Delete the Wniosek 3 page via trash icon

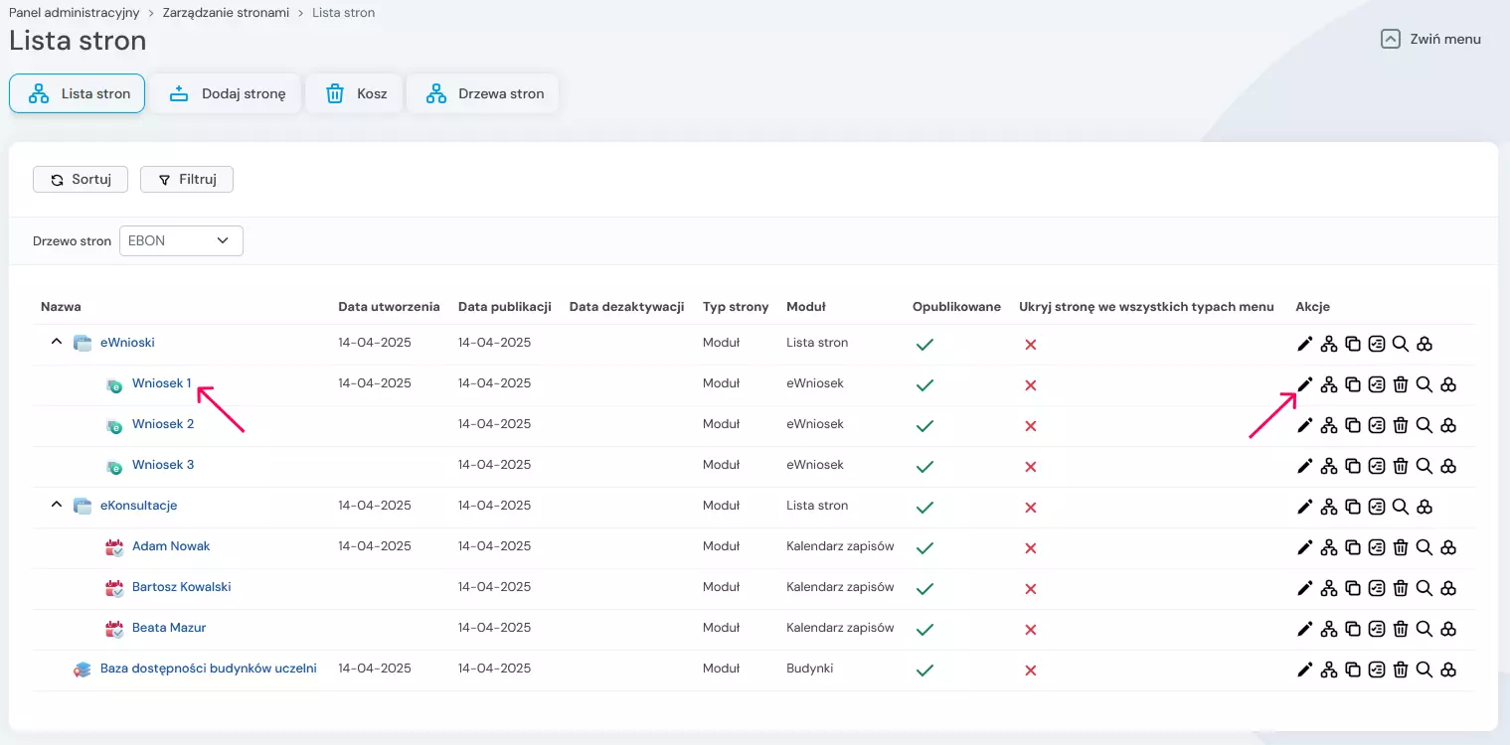pyautogui.click(x=1401, y=466)
